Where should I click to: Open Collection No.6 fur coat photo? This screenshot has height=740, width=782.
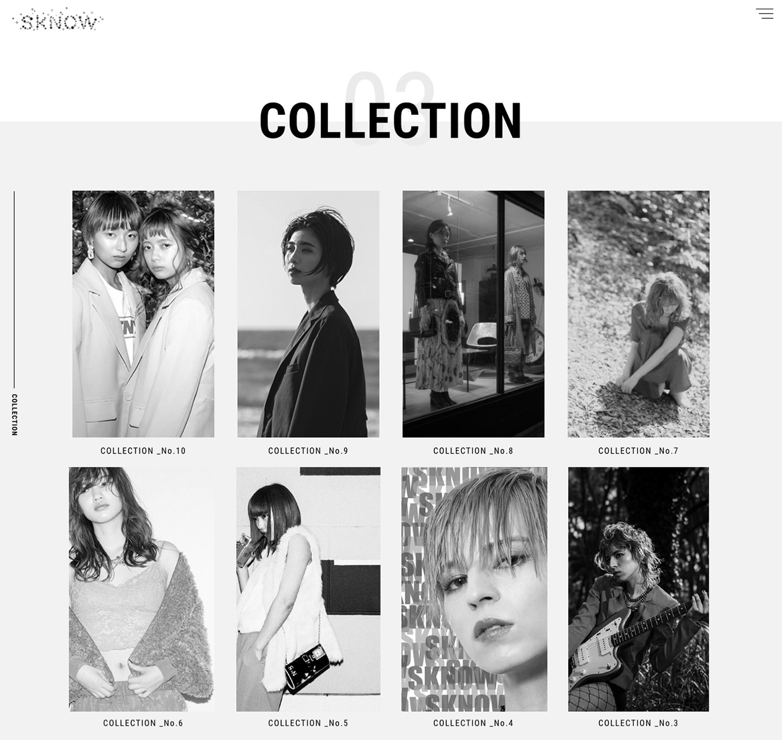[142, 589]
